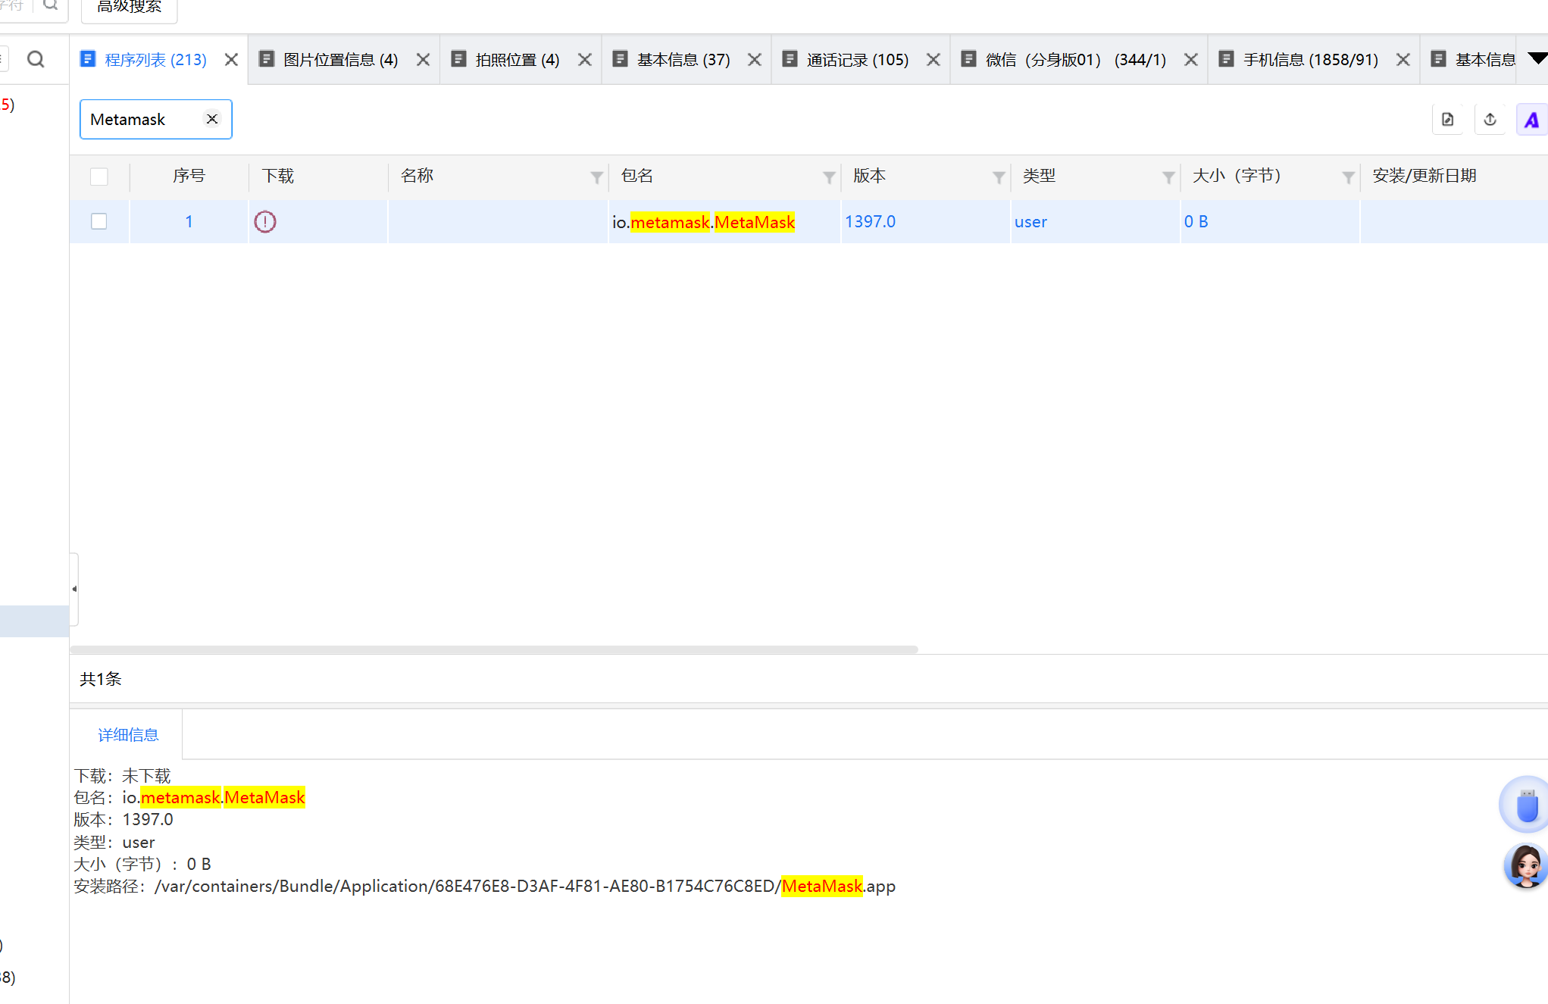Click the blue USB device floating icon
This screenshot has height=1004, width=1548.
[1525, 804]
